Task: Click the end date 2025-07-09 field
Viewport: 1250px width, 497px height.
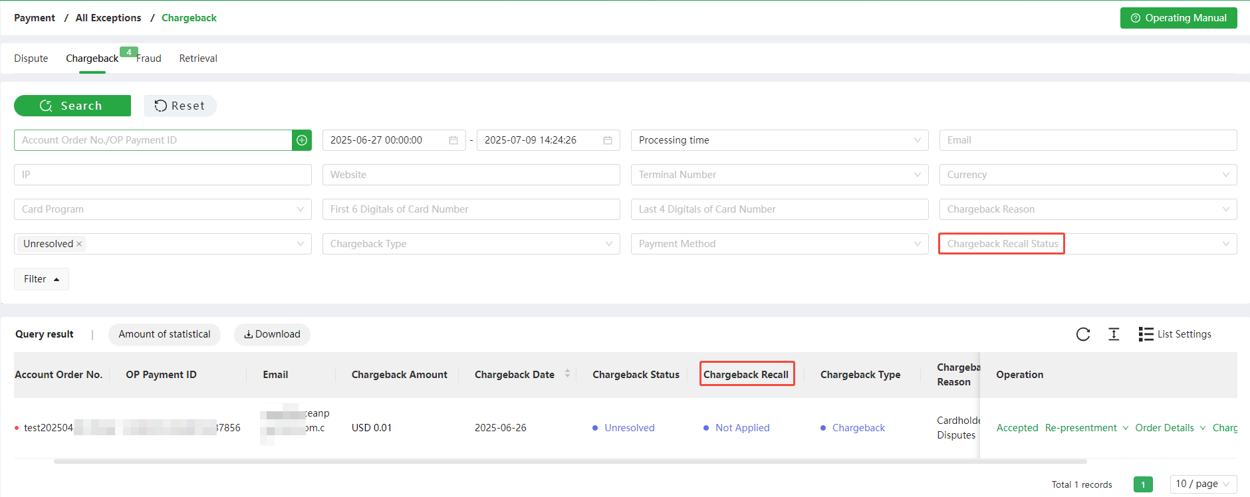Action: 548,140
